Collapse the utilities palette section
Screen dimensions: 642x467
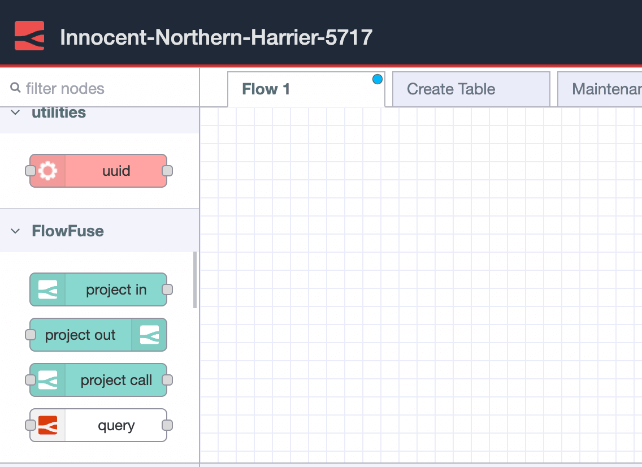click(15, 112)
